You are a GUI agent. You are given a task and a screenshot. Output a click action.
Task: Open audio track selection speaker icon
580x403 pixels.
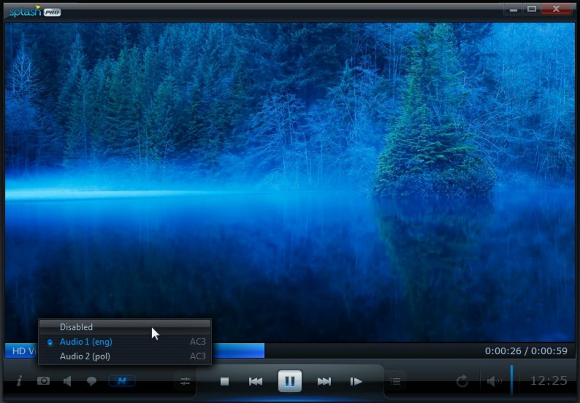[67, 380]
